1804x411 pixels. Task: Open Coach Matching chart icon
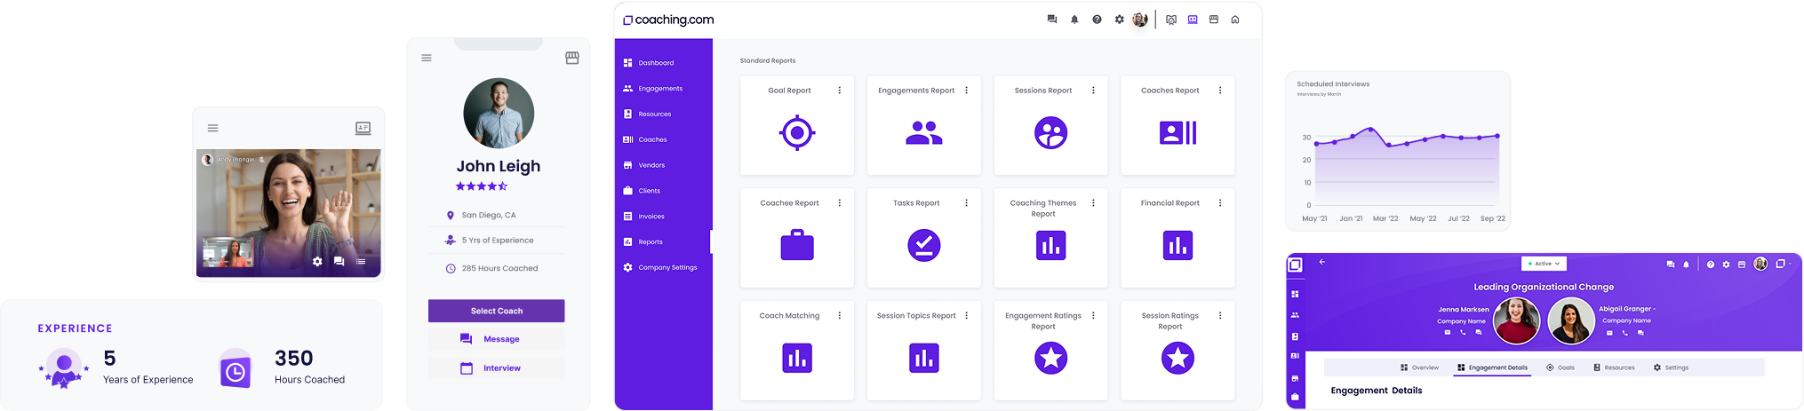point(797,358)
